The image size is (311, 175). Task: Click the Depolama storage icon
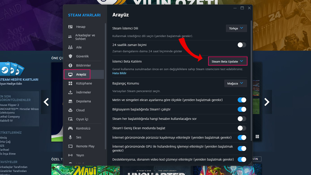[x=70, y=101]
